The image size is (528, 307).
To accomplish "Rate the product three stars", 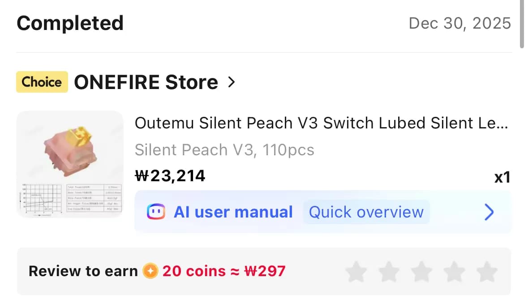I will (421, 272).
